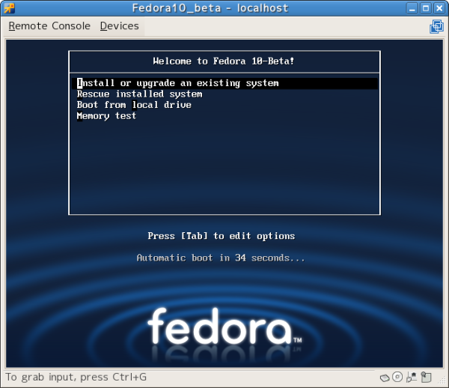Maximize the Fedora10_beta window
This screenshot has height=388, width=449.
point(426,8)
